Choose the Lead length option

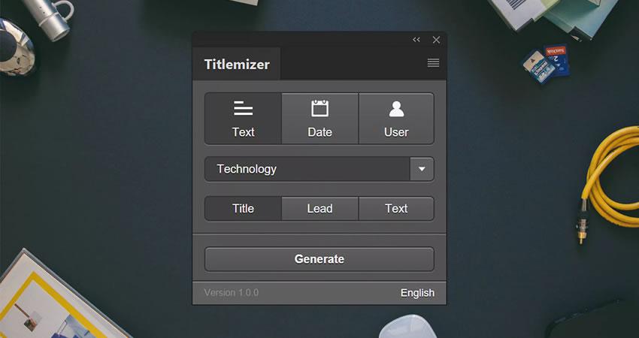320,209
